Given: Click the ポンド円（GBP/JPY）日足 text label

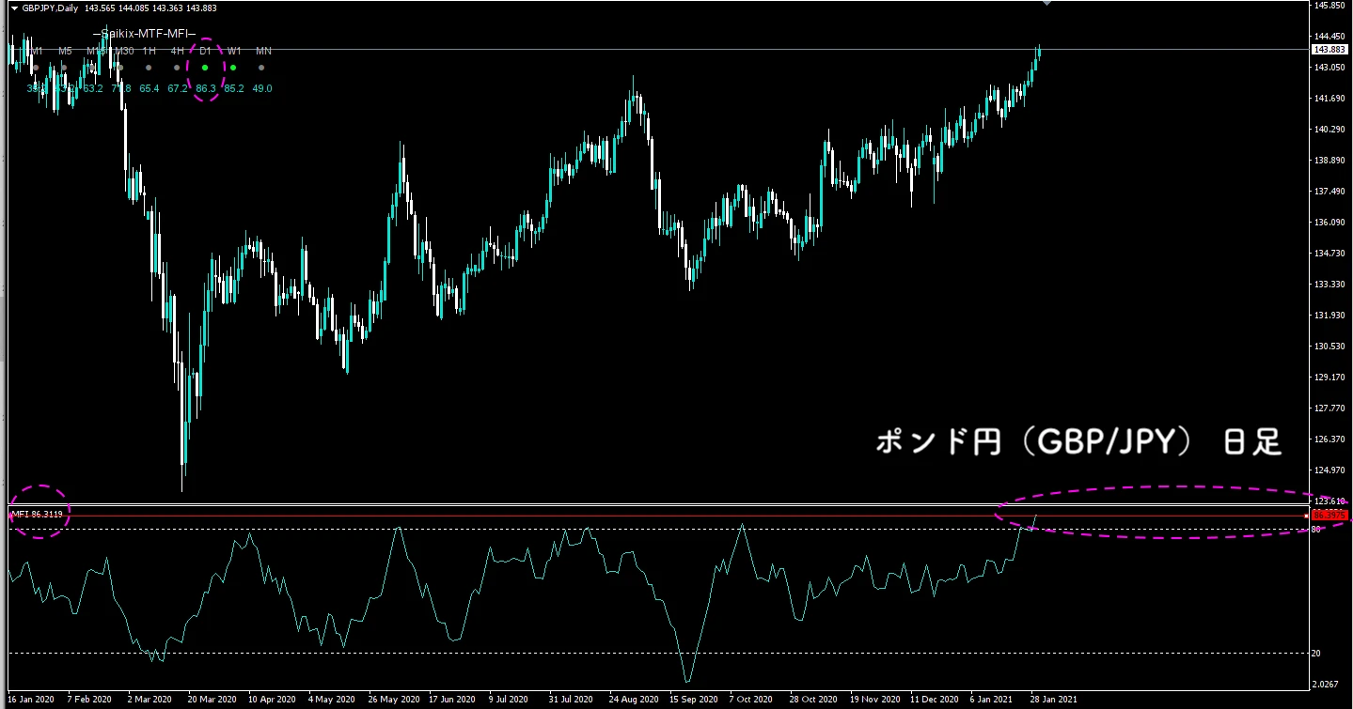Looking at the screenshot, I should pos(1078,443).
